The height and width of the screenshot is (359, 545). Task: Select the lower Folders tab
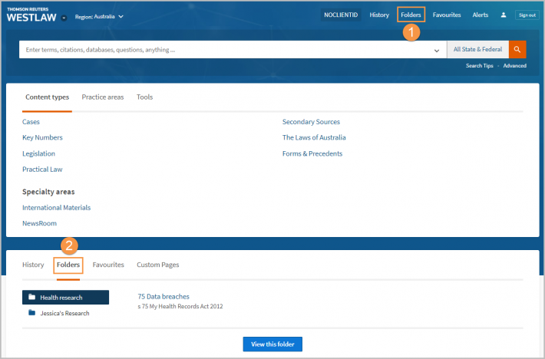click(68, 265)
